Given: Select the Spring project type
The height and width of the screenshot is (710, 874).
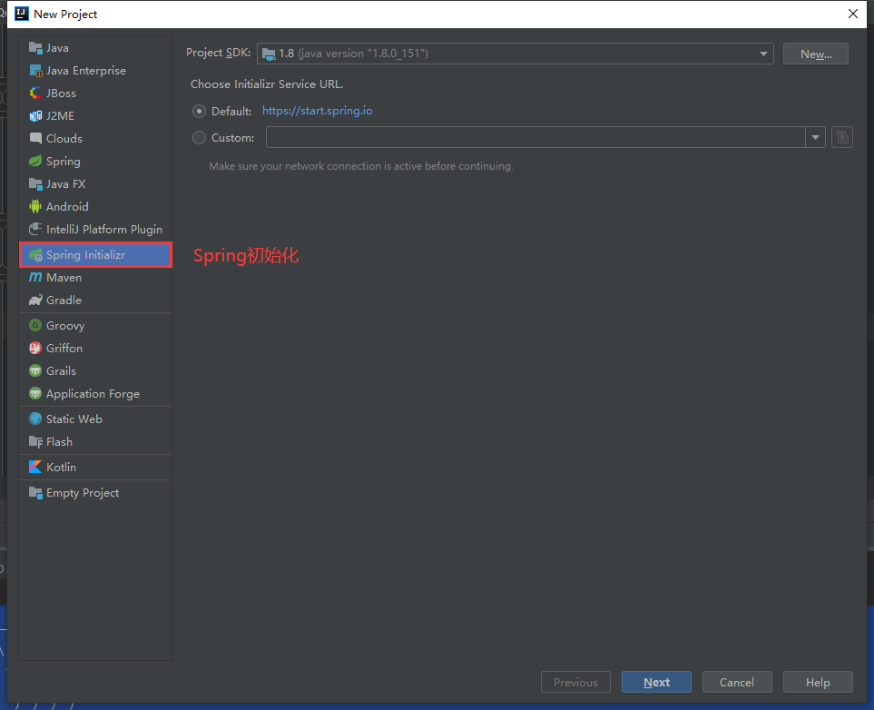Looking at the screenshot, I should [x=95, y=162].
